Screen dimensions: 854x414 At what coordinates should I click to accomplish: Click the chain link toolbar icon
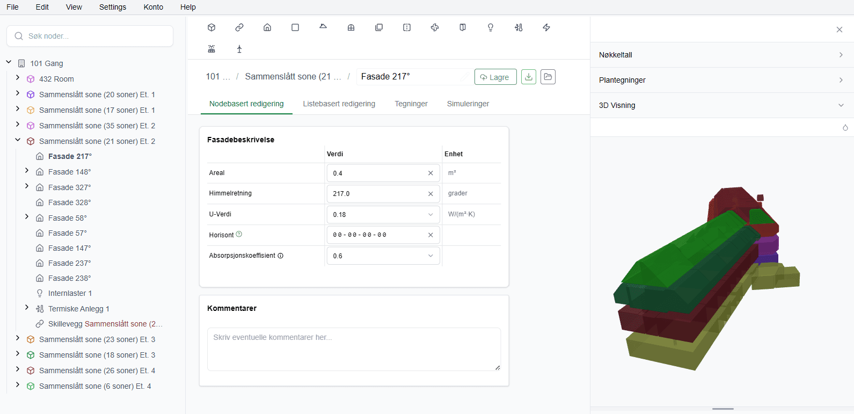pos(239,27)
